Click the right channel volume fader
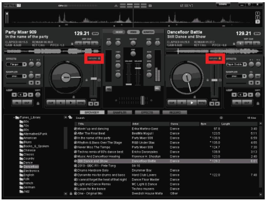The image size is (265, 200). tap(138, 68)
